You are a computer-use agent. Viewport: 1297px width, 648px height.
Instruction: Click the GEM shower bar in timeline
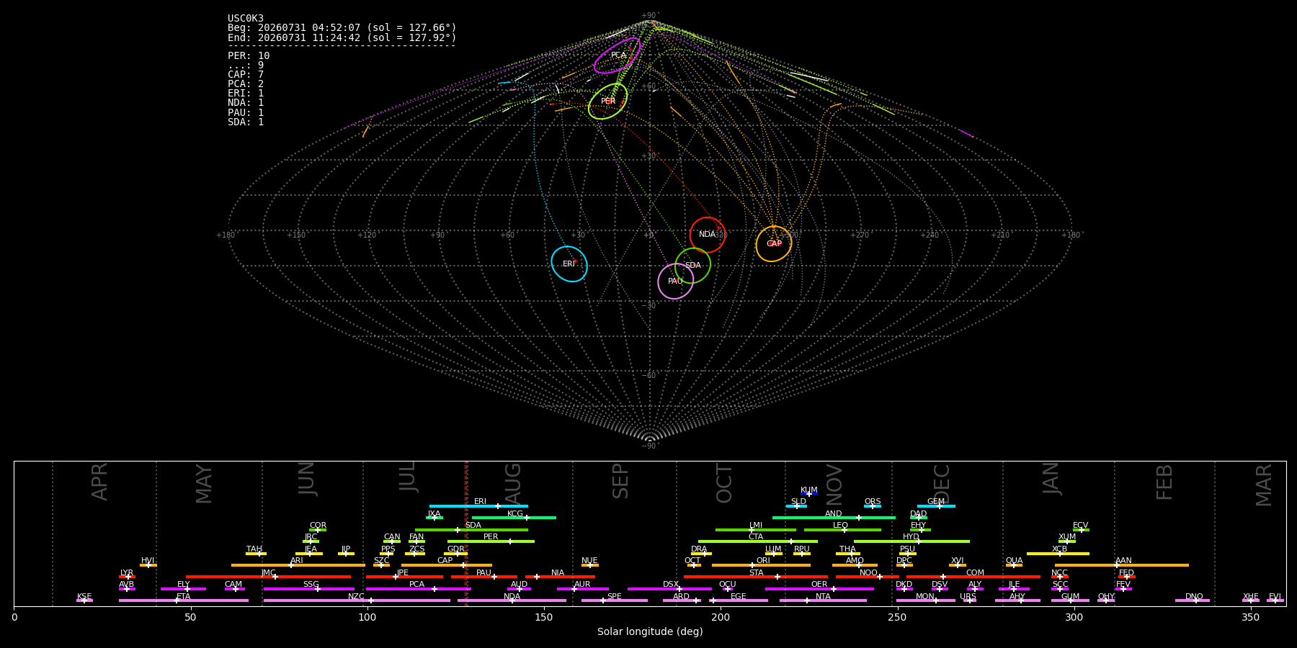(936, 506)
